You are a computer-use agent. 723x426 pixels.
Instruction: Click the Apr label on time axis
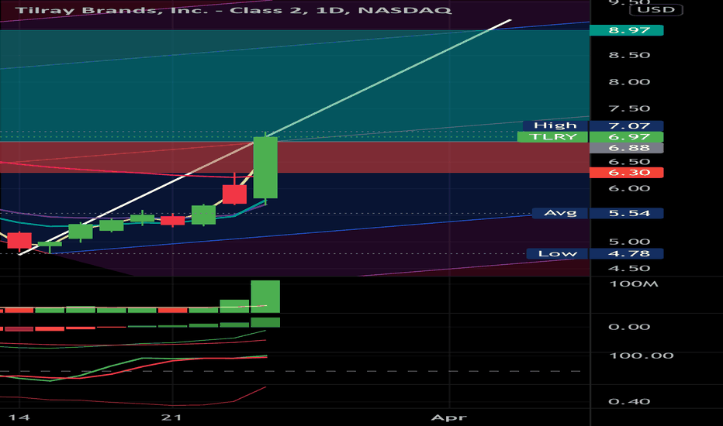click(x=448, y=417)
